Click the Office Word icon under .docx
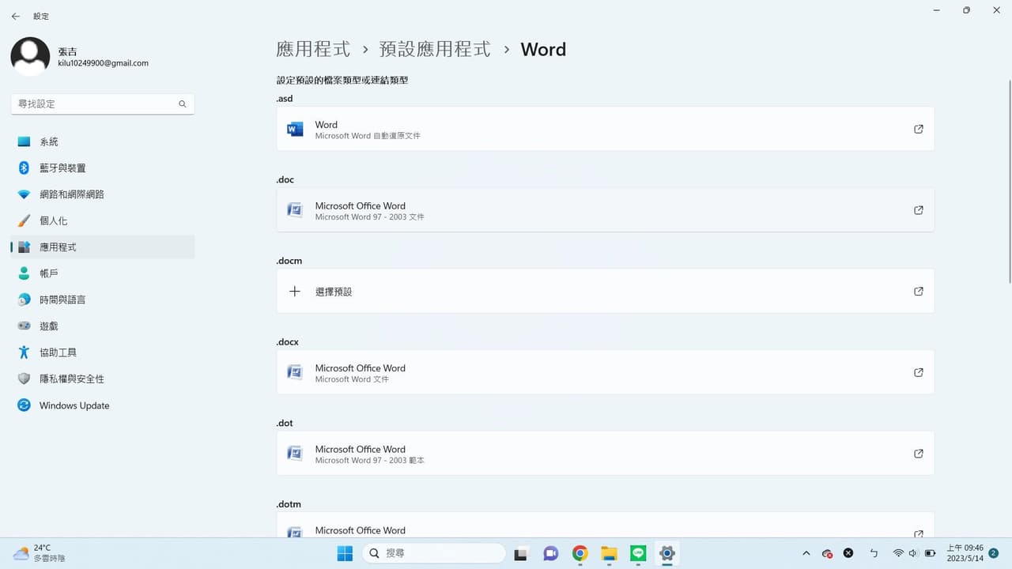 pyautogui.click(x=295, y=372)
